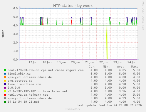Viewport: 146px width, 112px height.
Task: Click the 6.0 y-axis tick label
Action: click(x=16, y=8)
